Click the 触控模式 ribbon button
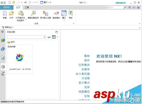The image size is (142, 104). (x=57, y=15)
